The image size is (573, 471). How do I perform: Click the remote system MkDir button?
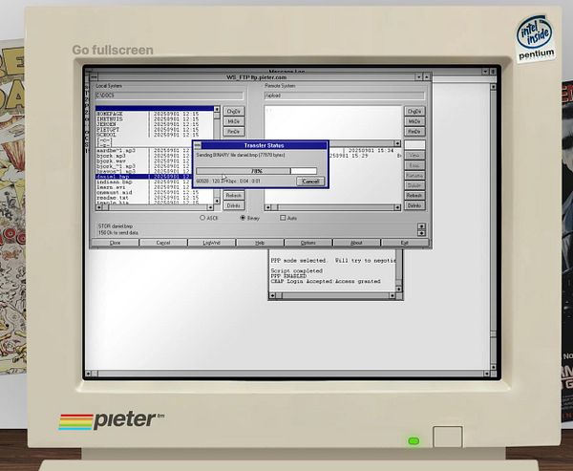(x=414, y=121)
